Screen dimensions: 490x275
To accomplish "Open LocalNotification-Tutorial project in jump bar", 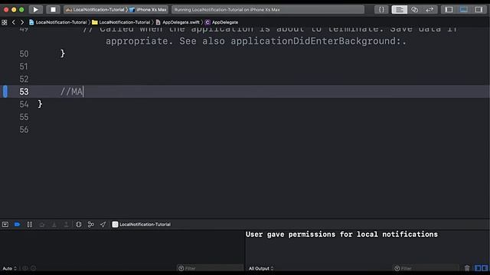I will click(x=58, y=22).
